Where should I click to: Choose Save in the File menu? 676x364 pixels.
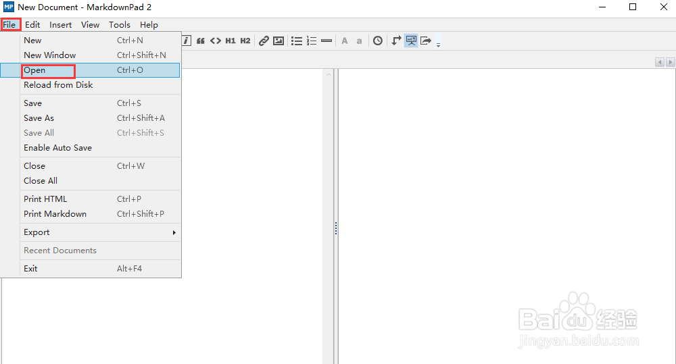click(x=90, y=103)
